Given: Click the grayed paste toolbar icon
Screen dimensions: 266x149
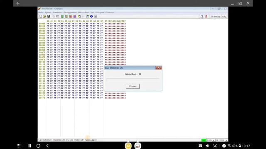Looking at the screenshot, I should (x=57, y=17).
